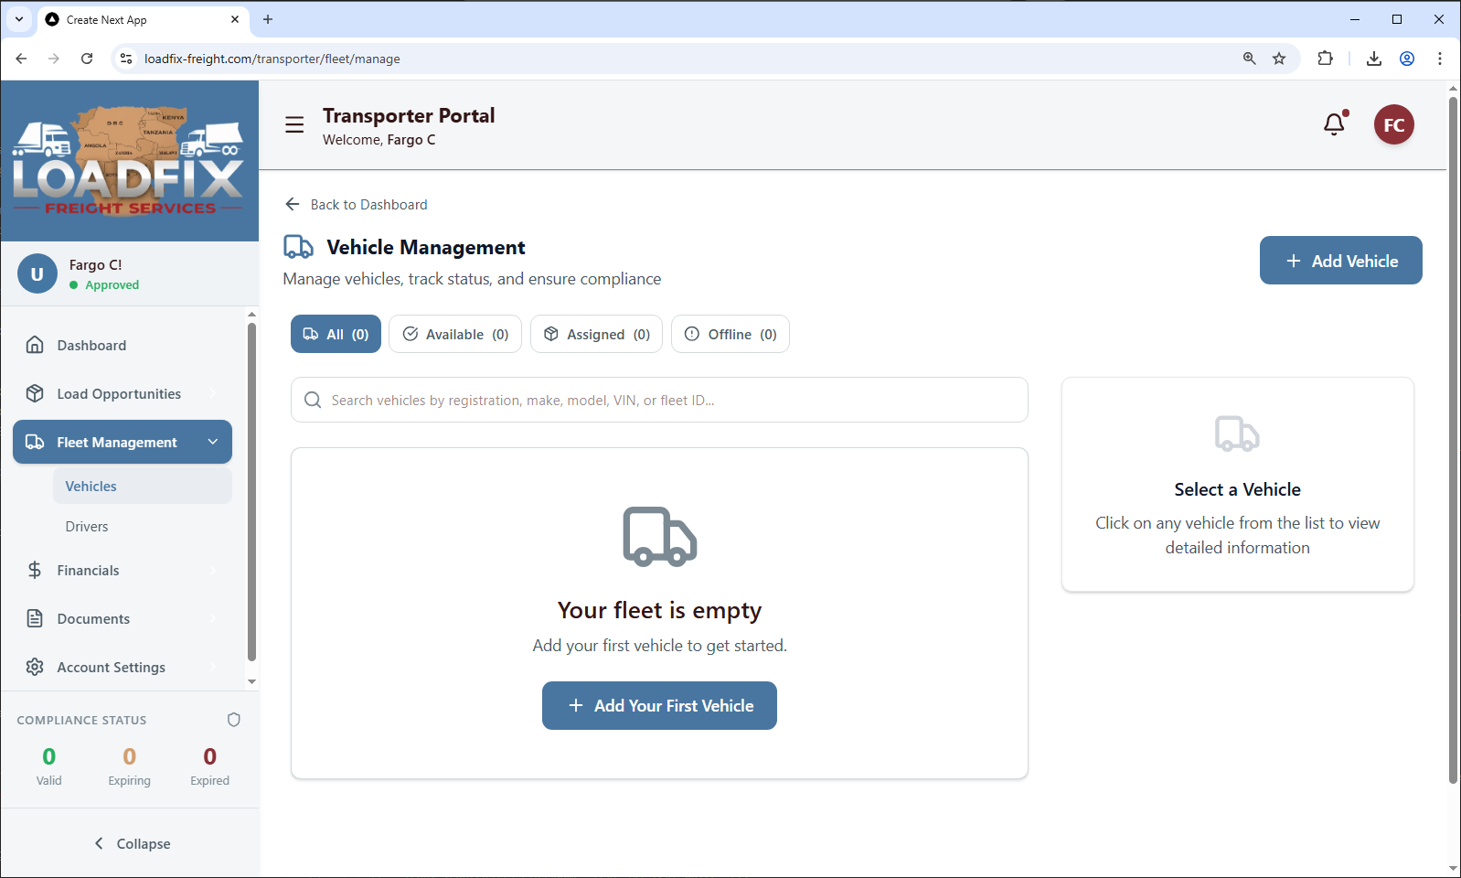Click the compliance status shield icon
Image resolution: width=1461 pixels, height=878 pixels.
(x=234, y=720)
